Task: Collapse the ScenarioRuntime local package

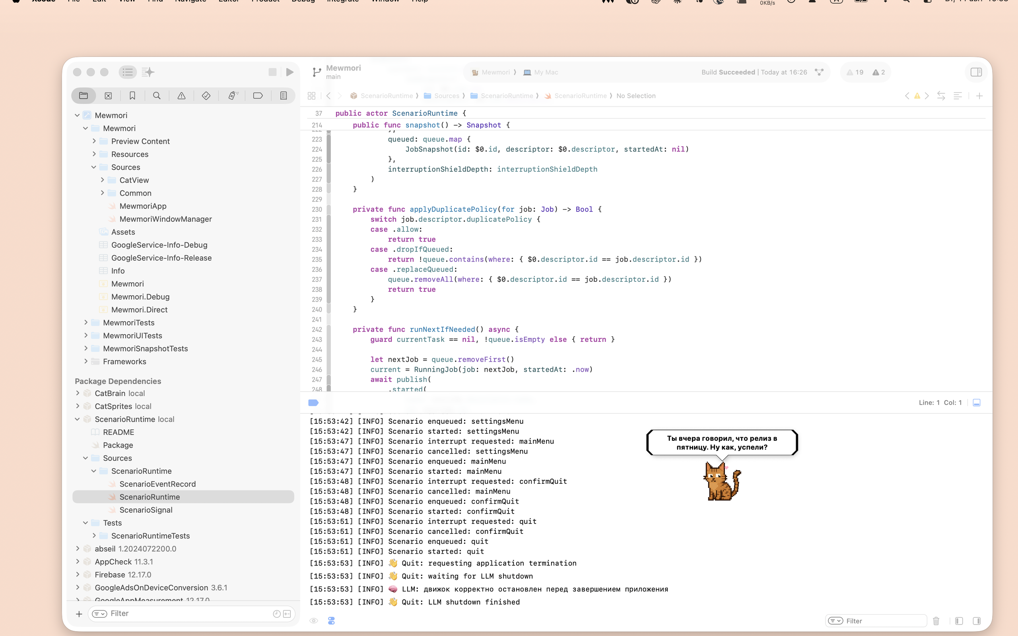Action: (77, 419)
